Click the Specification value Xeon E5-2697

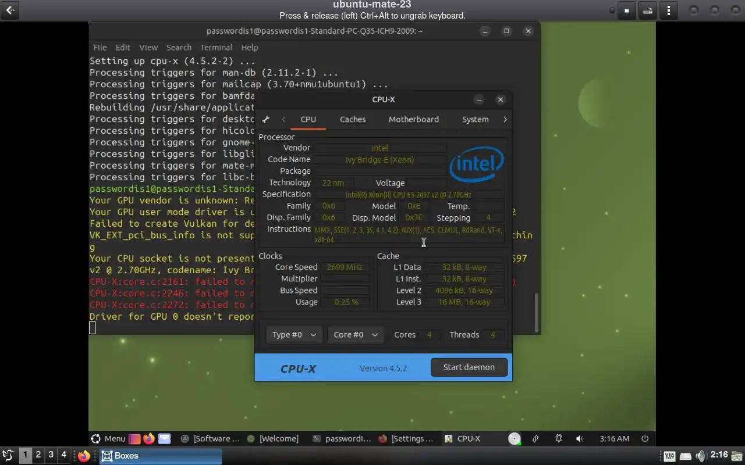coord(409,195)
